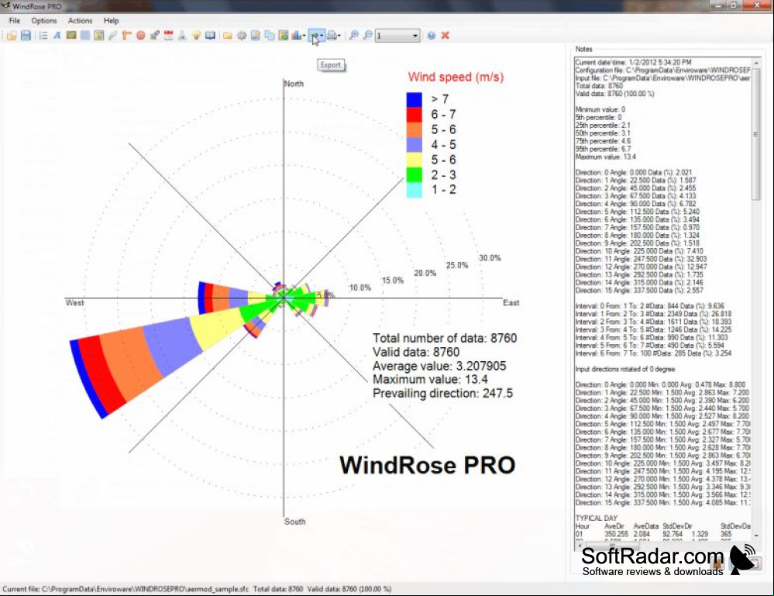774x596 pixels.
Task: Click the highlighted Export toolbar icon
Action: [314, 36]
